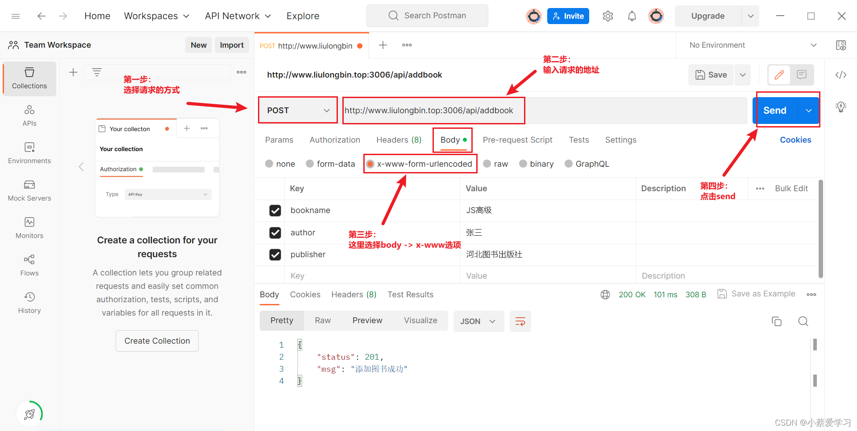Viewport: 857px width, 431px height.
Task: Uncheck the bookname row checkbox
Action: coord(275,210)
